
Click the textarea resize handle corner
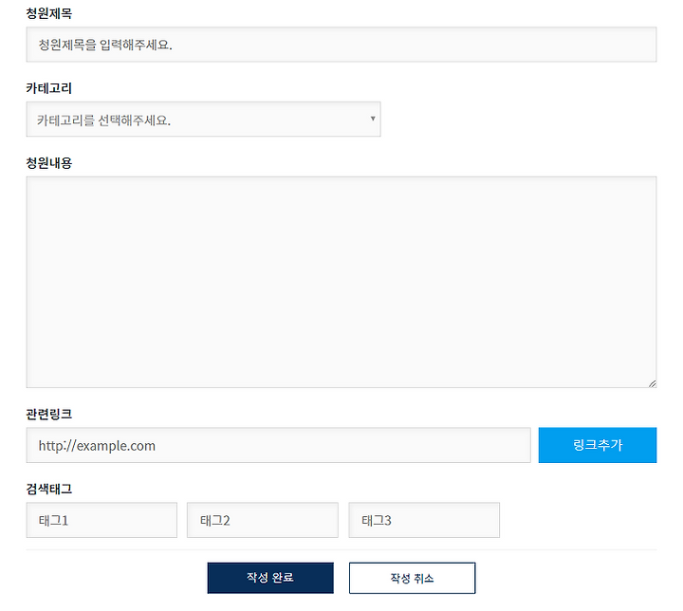click(x=652, y=383)
